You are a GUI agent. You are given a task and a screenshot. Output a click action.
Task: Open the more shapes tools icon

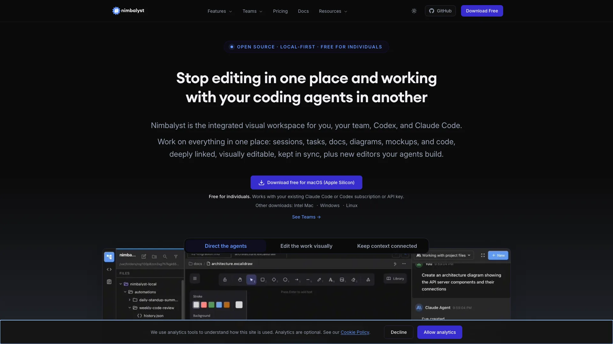point(368,280)
